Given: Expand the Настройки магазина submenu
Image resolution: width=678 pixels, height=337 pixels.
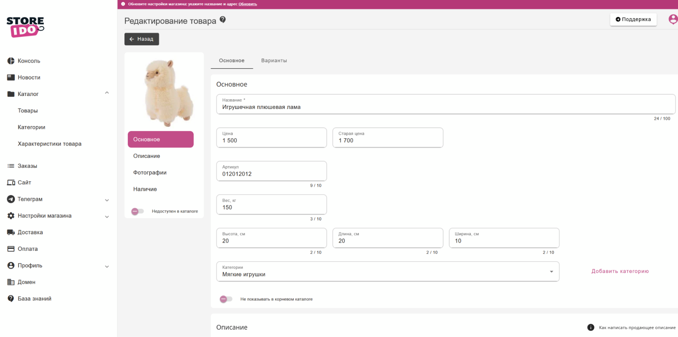Looking at the screenshot, I should pyautogui.click(x=107, y=217).
